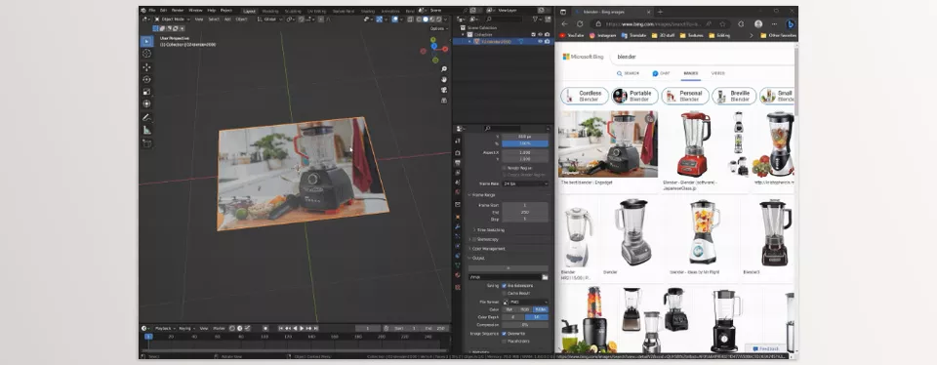Click the Edge browser back arrow
937x365 pixels.
(x=565, y=23)
